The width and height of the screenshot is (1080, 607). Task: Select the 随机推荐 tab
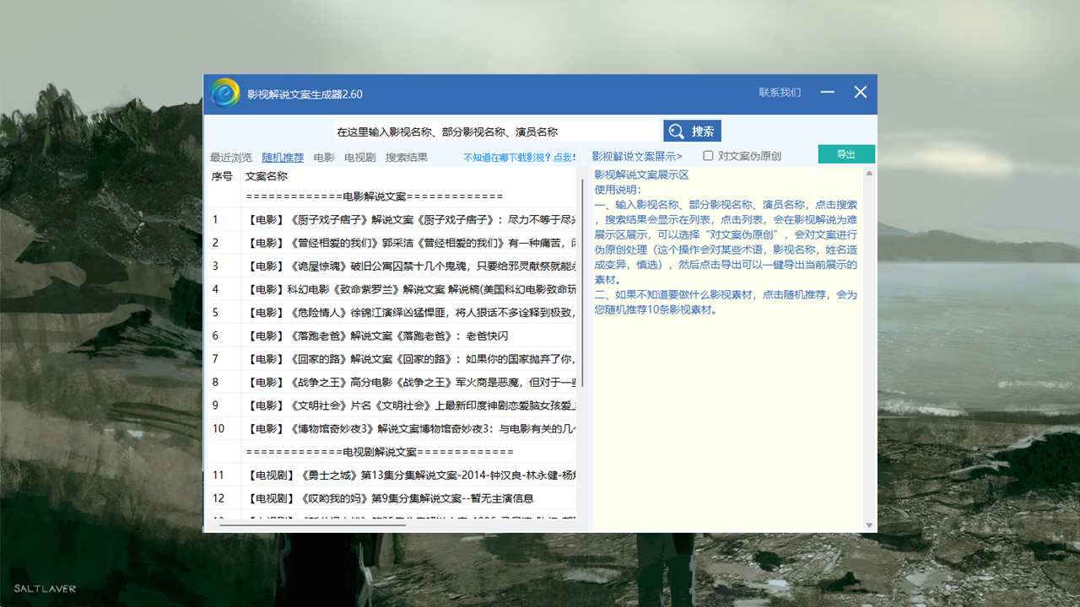point(283,158)
